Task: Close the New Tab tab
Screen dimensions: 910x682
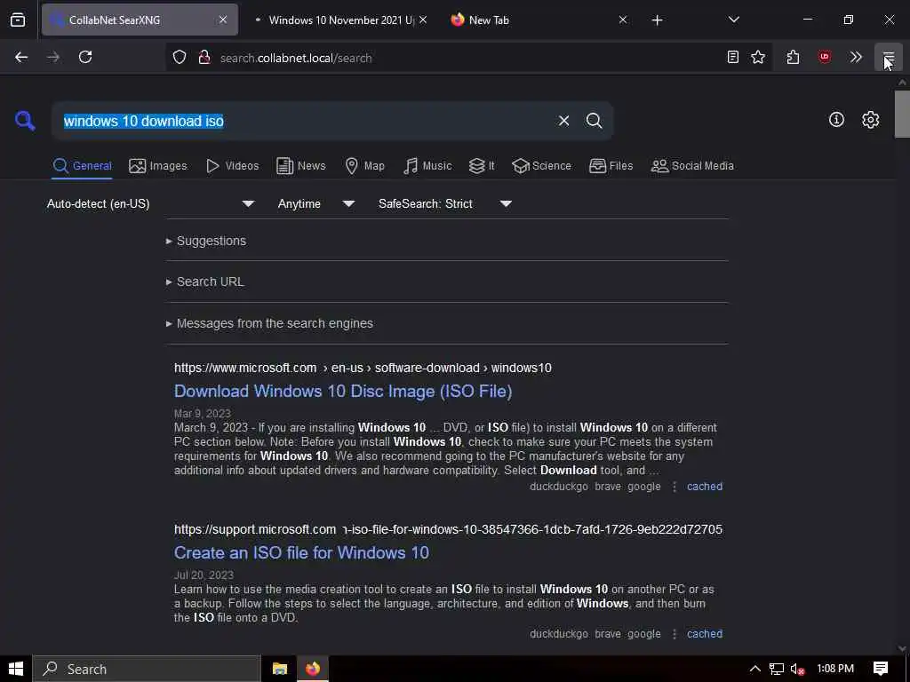Action: click(x=623, y=20)
